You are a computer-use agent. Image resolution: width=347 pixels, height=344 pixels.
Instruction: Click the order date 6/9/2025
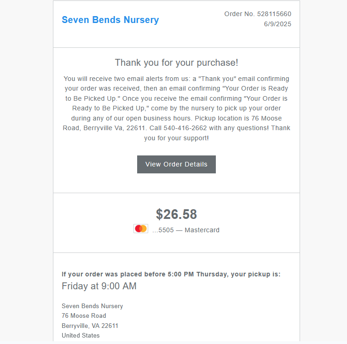[x=278, y=24]
